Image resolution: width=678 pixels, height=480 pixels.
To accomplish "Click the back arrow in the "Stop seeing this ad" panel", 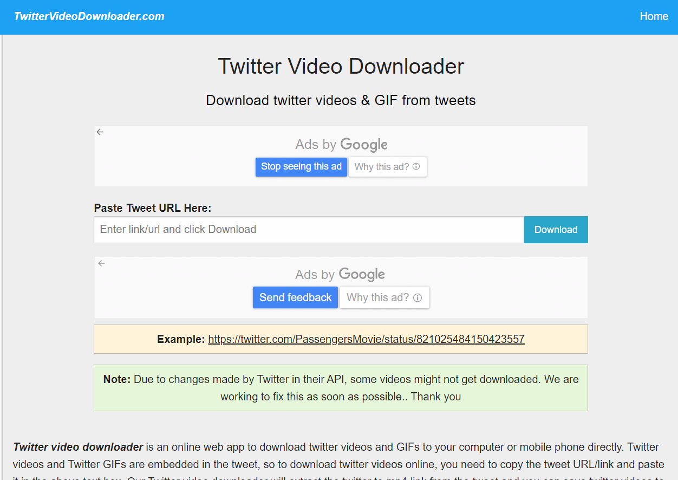I will point(100,132).
